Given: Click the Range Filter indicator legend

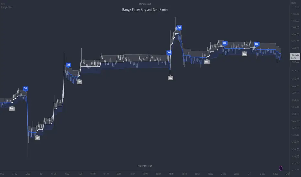Looking at the screenshot, I should click(7, 7).
